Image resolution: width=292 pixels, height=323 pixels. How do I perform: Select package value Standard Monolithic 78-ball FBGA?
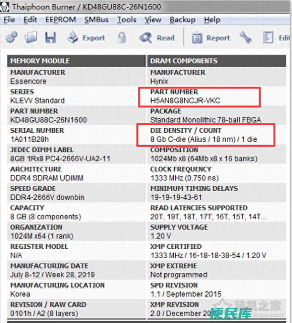[x=206, y=120]
